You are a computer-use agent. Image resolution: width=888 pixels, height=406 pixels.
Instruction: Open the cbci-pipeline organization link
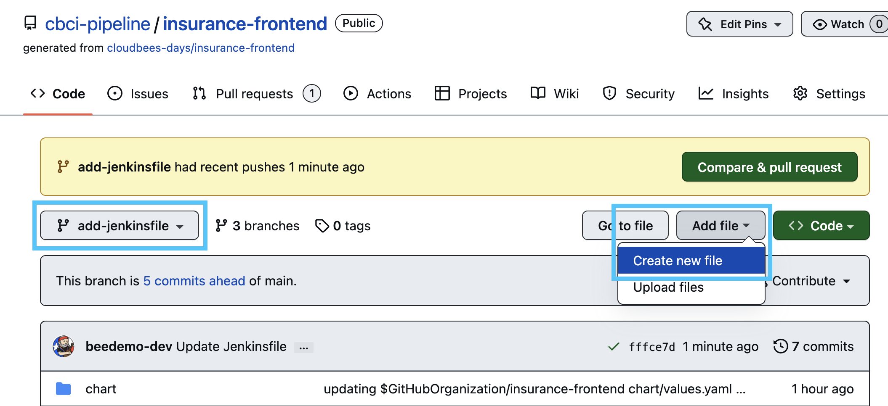pyautogui.click(x=97, y=24)
